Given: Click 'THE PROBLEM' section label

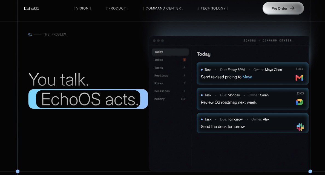Looking at the screenshot, I should [x=54, y=35].
